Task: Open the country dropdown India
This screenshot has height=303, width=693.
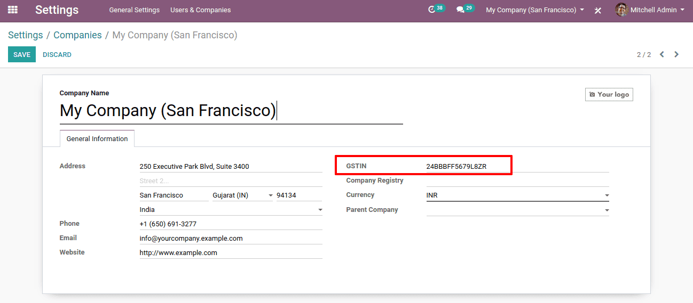Action: [x=231, y=209]
